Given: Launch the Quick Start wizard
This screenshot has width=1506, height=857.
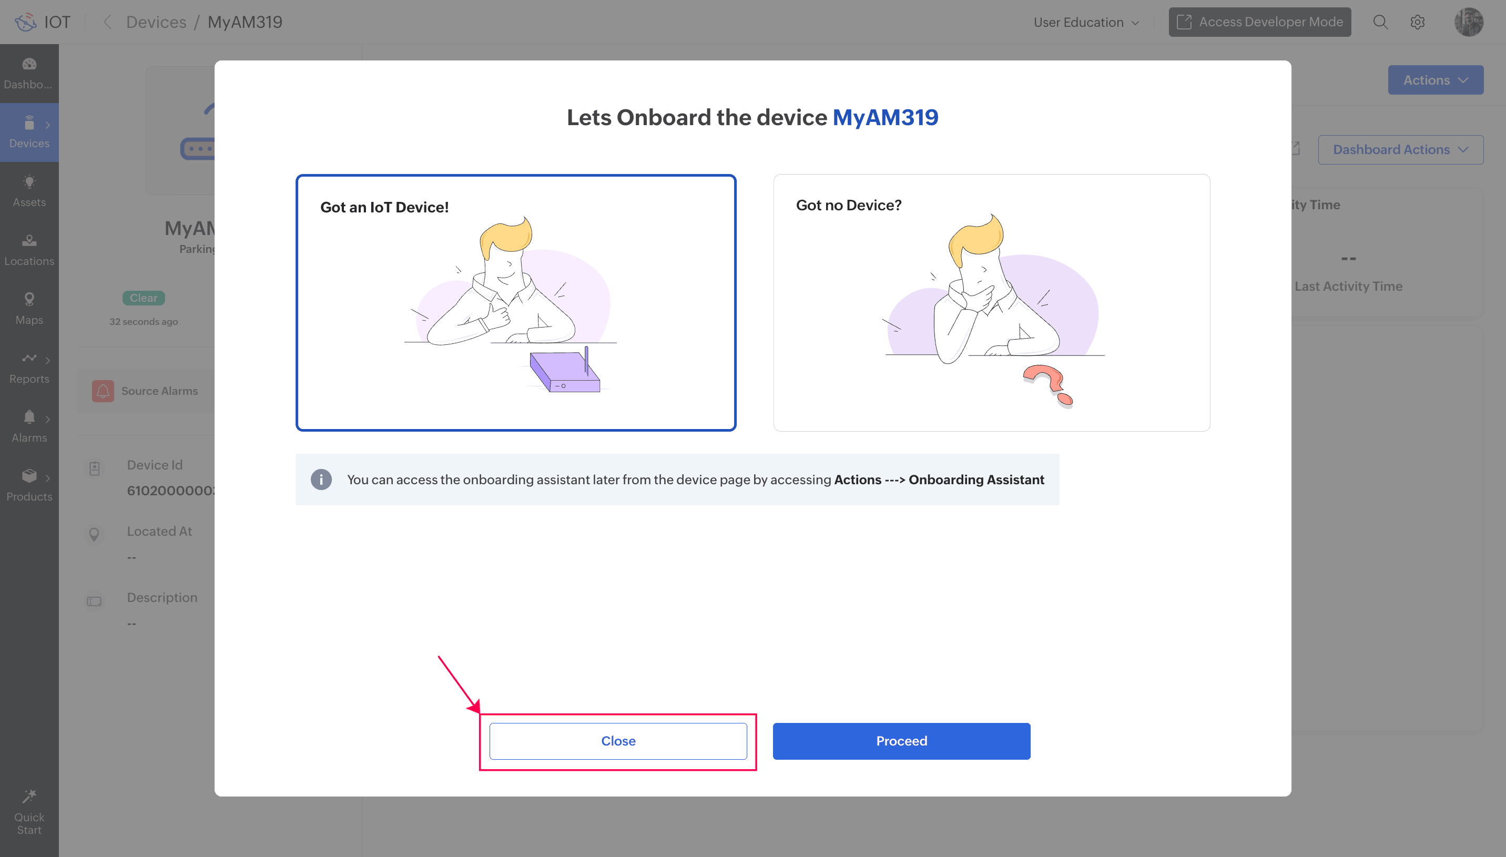Looking at the screenshot, I should coord(29,811).
